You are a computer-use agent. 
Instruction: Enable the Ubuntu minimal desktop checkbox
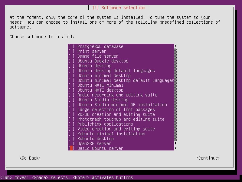tap(71, 76)
